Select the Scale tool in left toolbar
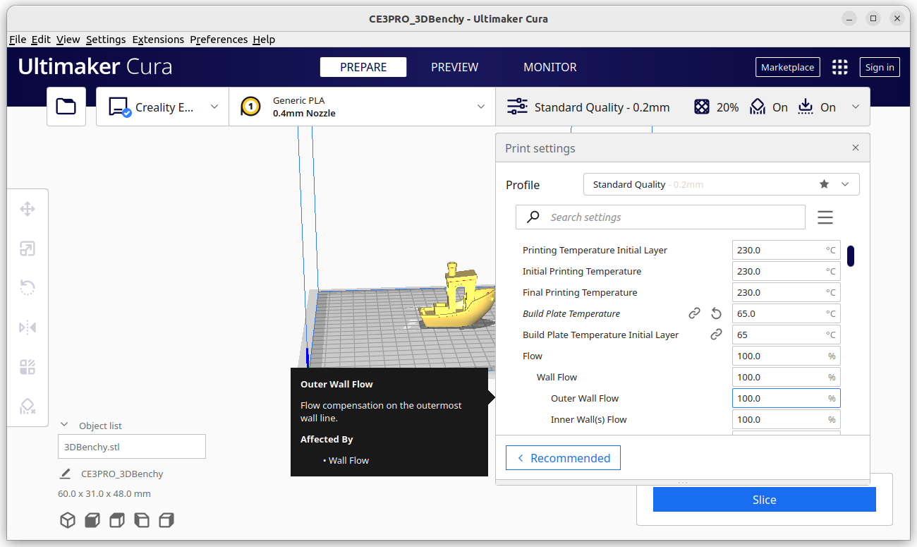 click(28, 248)
